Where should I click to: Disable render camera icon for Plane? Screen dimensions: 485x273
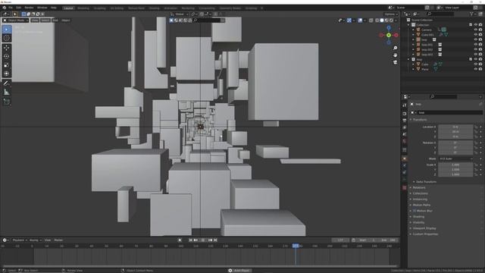[x=480, y=69]
